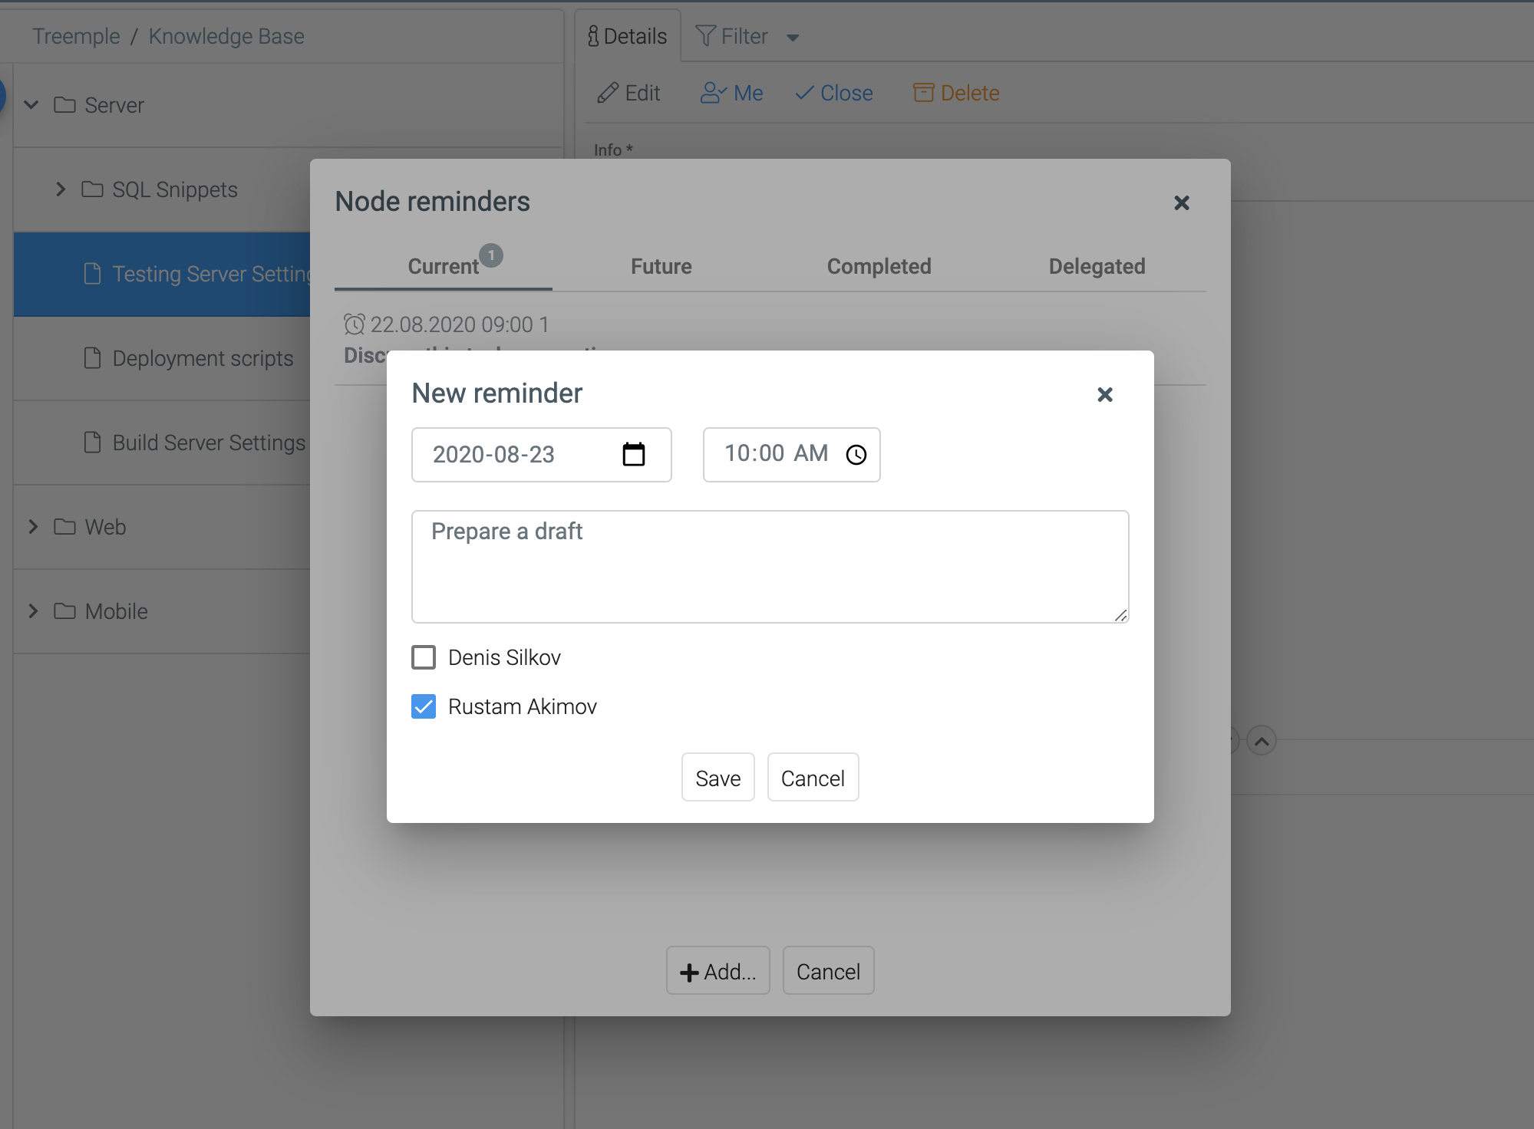Click the archive Delete icon in toolbar
The image size is (1534, 1129).
923,93
